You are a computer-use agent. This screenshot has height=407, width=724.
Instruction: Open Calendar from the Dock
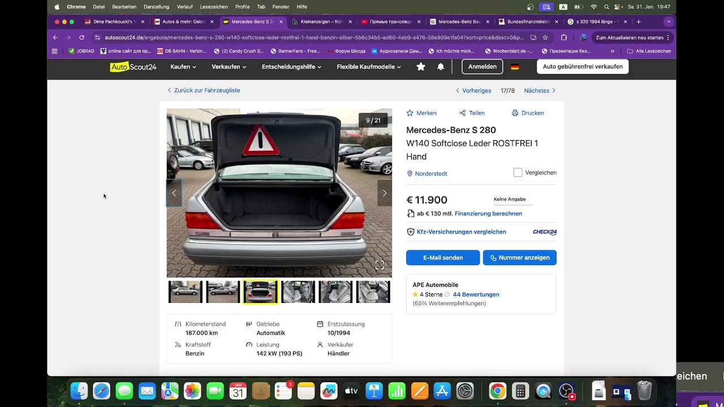238,391
